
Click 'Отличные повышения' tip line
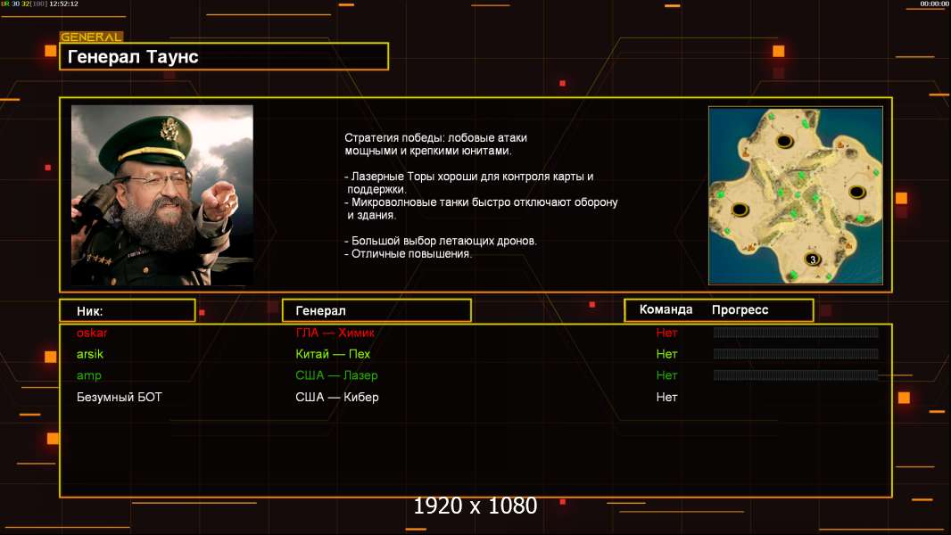coord(409,254)
